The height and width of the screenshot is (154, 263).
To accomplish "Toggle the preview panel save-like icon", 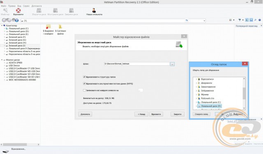I will [251, 20].
